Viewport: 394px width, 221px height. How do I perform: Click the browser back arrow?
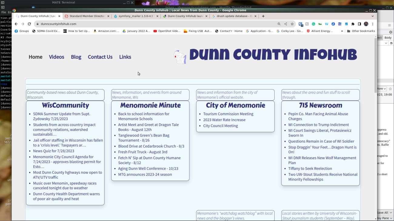(16, 24)
